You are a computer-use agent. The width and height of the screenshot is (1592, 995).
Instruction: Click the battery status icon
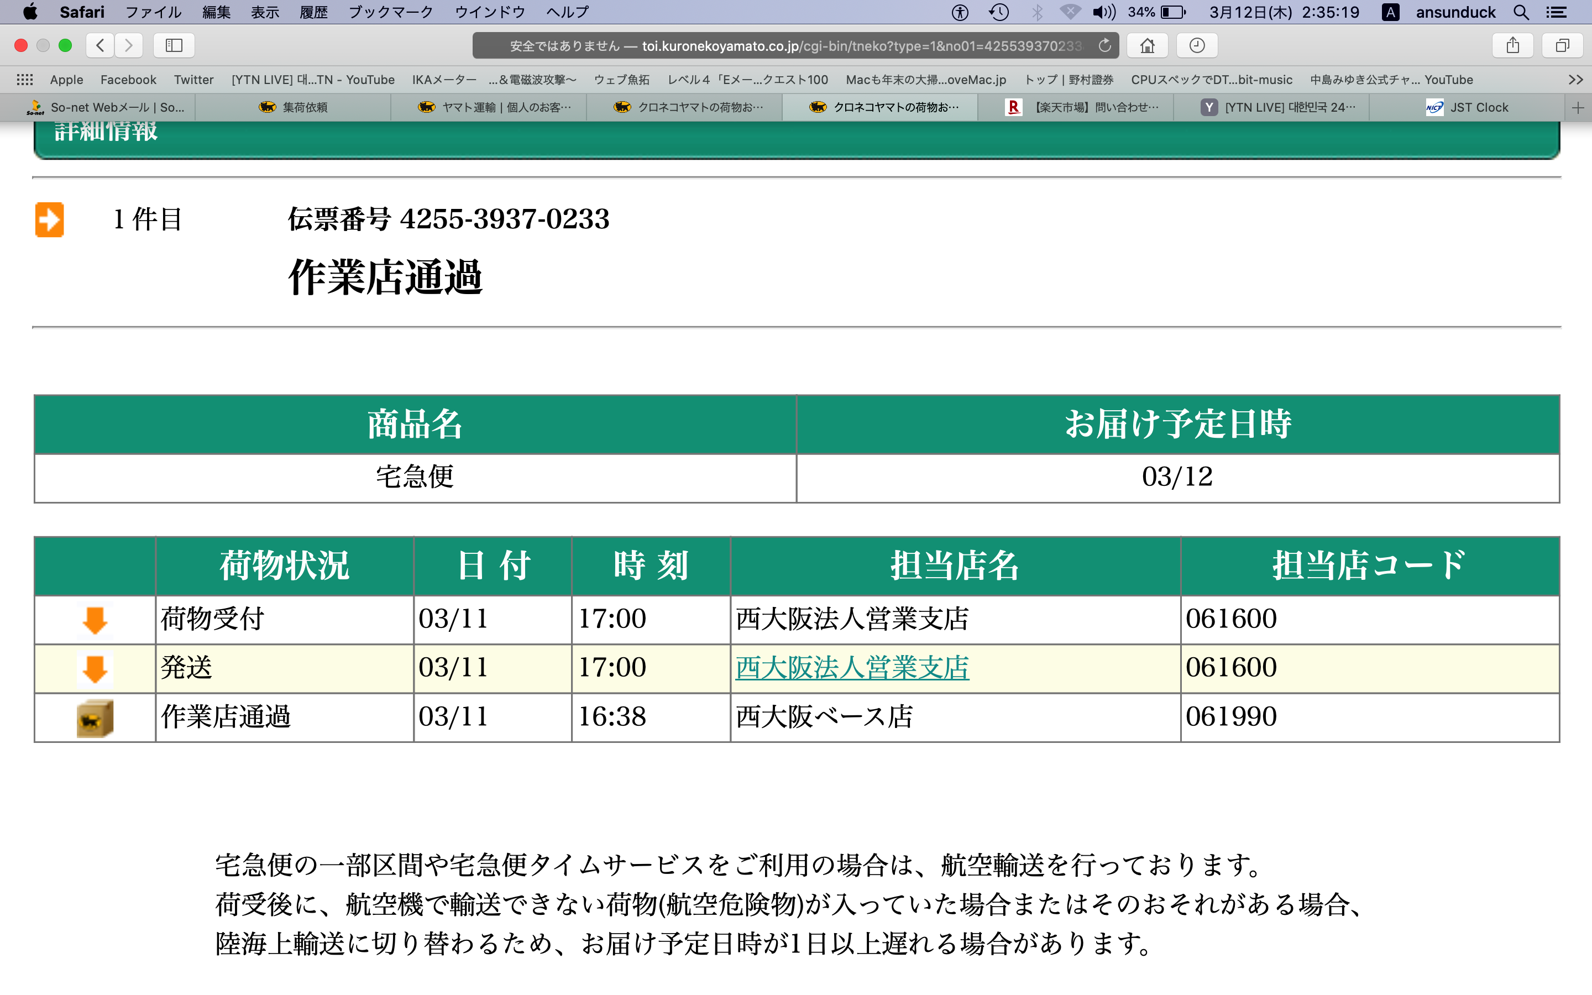(x=1173, y=12)
